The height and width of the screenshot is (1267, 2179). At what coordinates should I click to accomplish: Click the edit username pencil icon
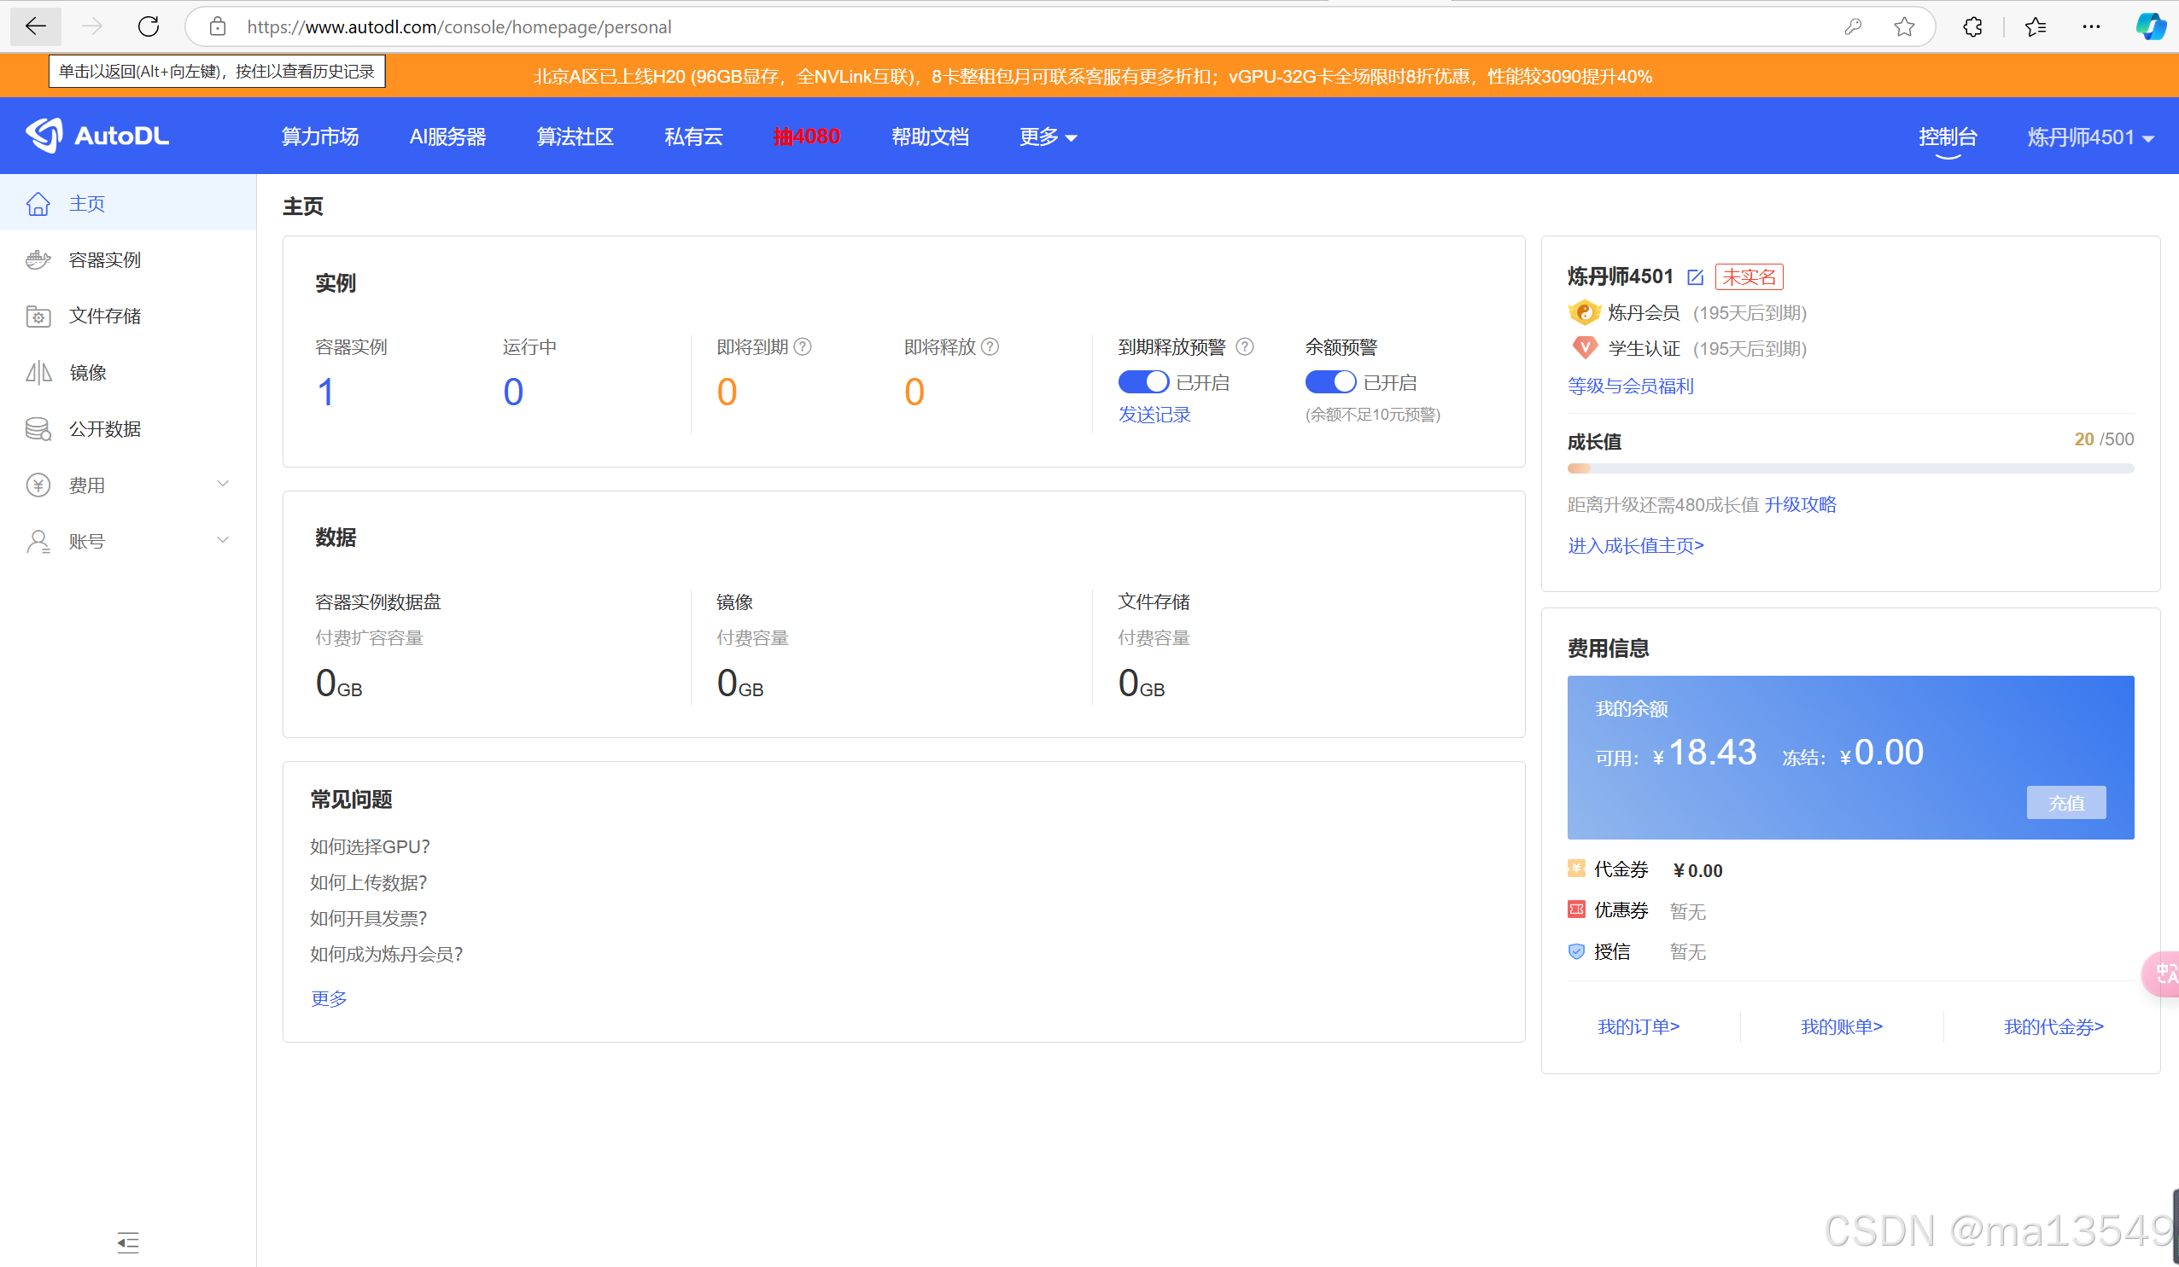(x=1695, y=277)
